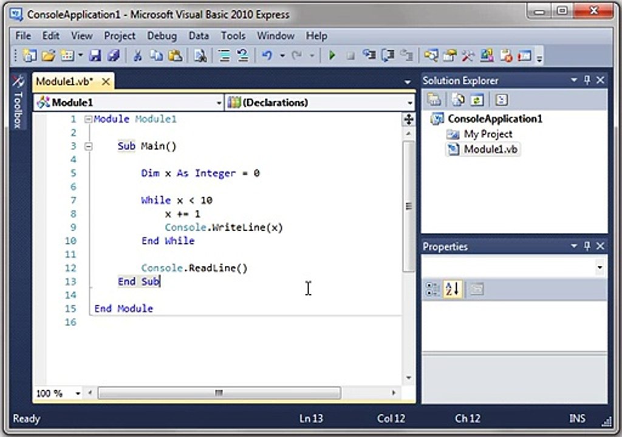Select Module1.vb in Solution Explorer

490,149
